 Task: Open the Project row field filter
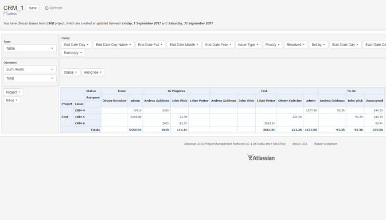[x=13, y=92]
